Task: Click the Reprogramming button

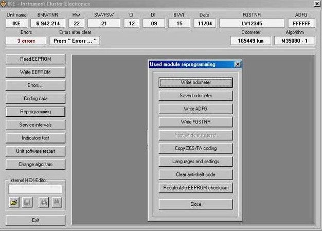Action: point(35,112)
